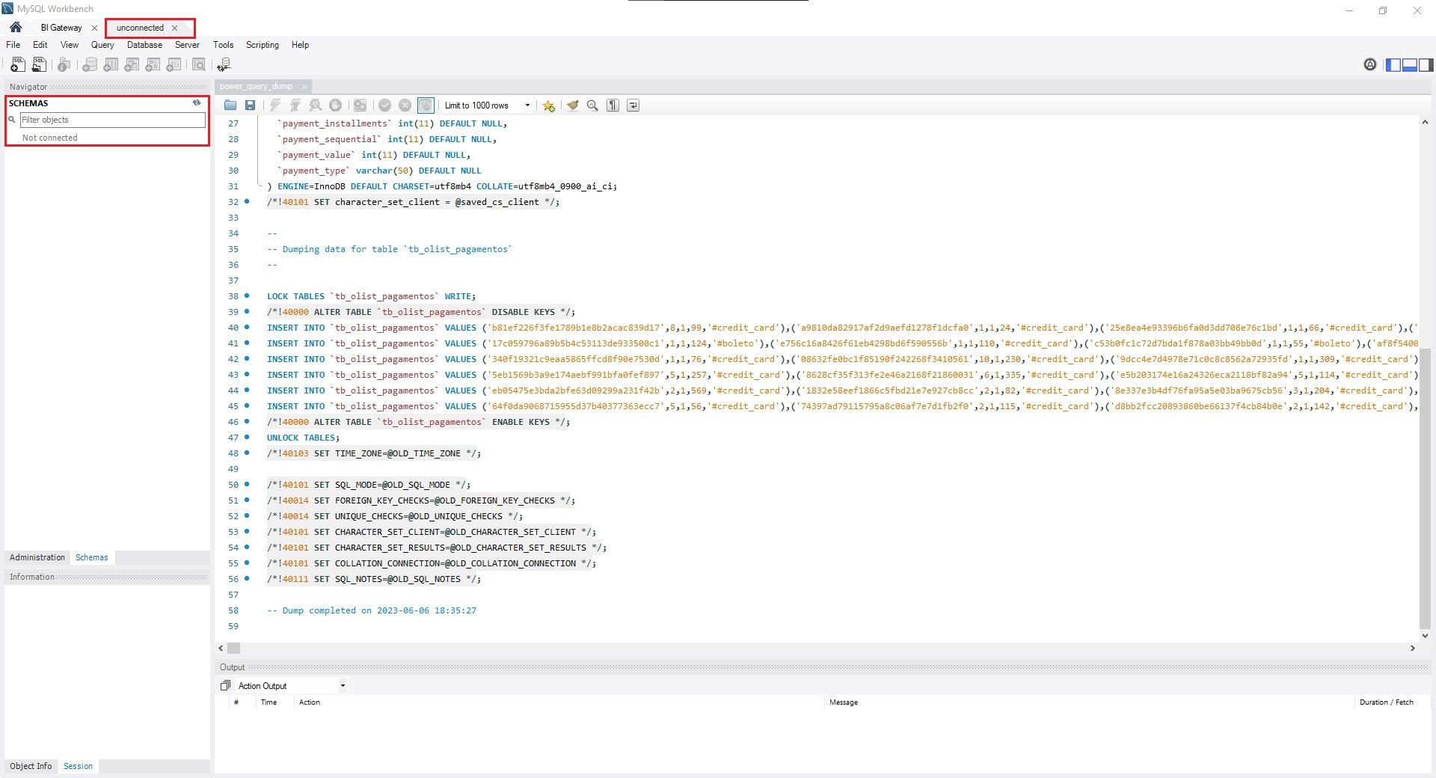Save the snippet with the star icon
Viewport: 1436px width, 778px height.
point(549,105)
